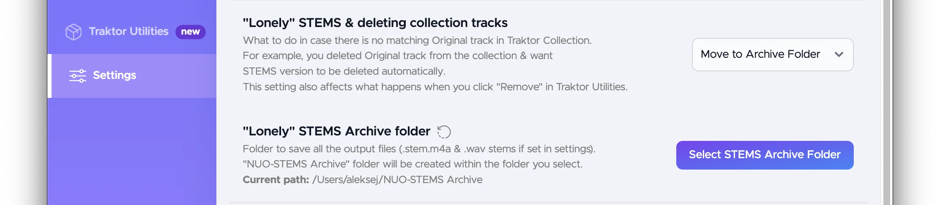Click the "What to do in case" description line
The width and height of the screenshot is (940, 205).
(417, 40)
